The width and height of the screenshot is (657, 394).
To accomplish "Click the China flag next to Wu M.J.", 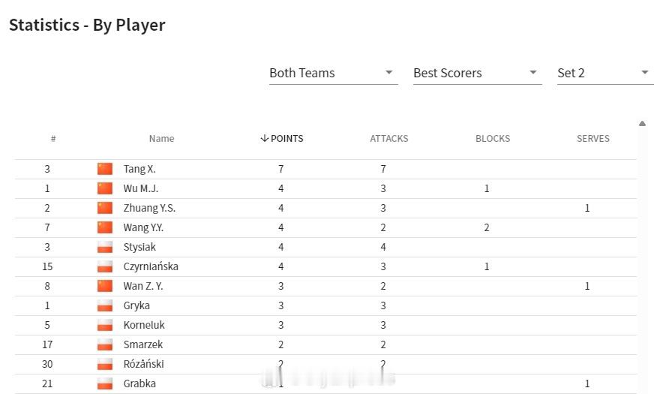I will point(105,188).
